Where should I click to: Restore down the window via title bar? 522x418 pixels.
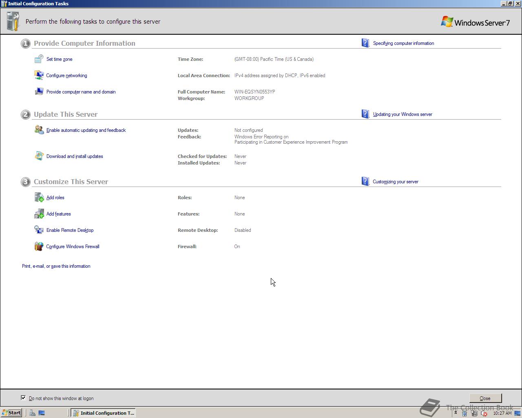[510, 3]
